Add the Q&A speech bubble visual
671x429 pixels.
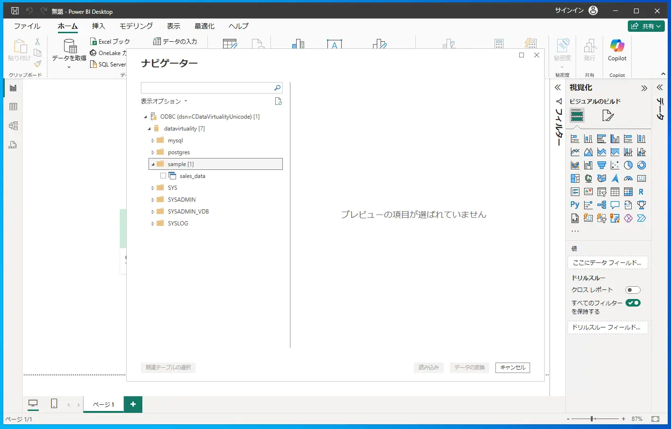(615, 205)
